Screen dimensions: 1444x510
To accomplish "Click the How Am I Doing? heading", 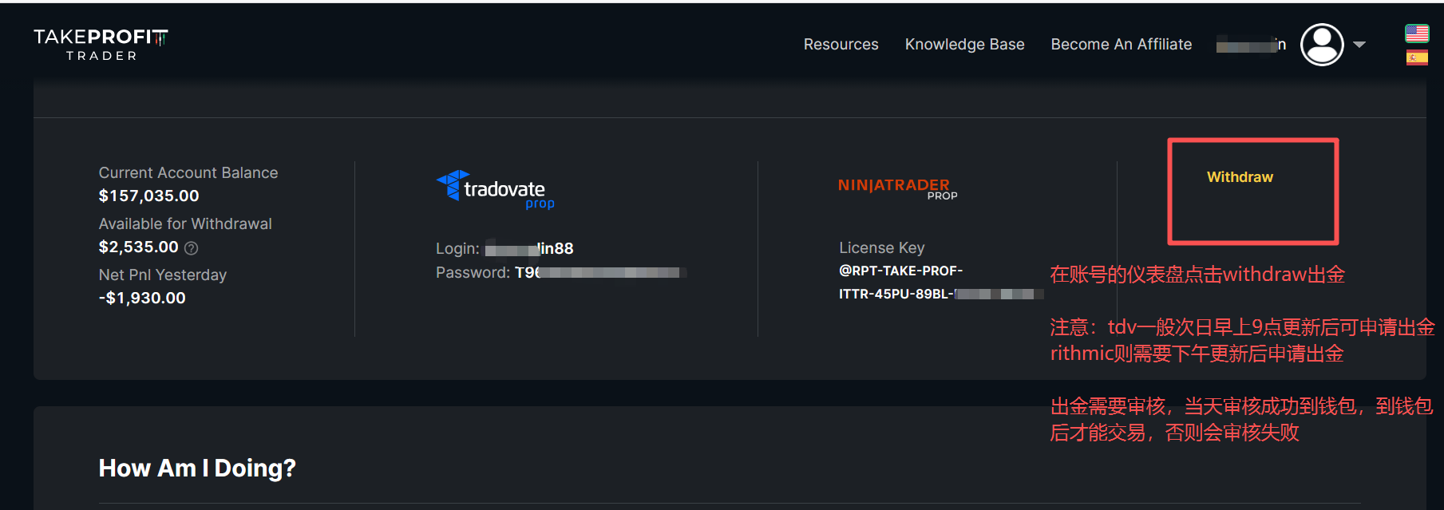I will pyautogui.click(x=197, y=468).
